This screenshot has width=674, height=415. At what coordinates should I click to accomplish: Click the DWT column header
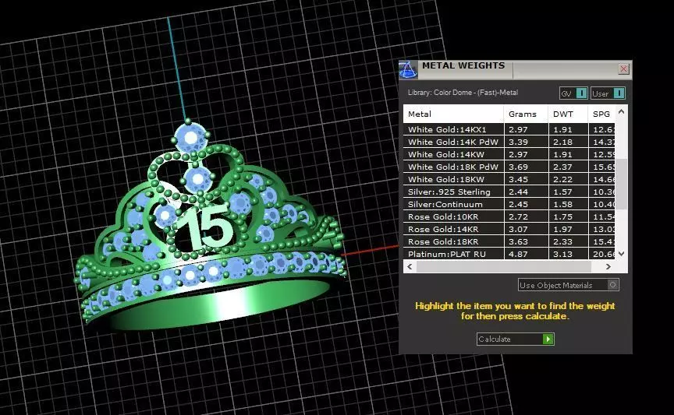click(x=567, y=114)
